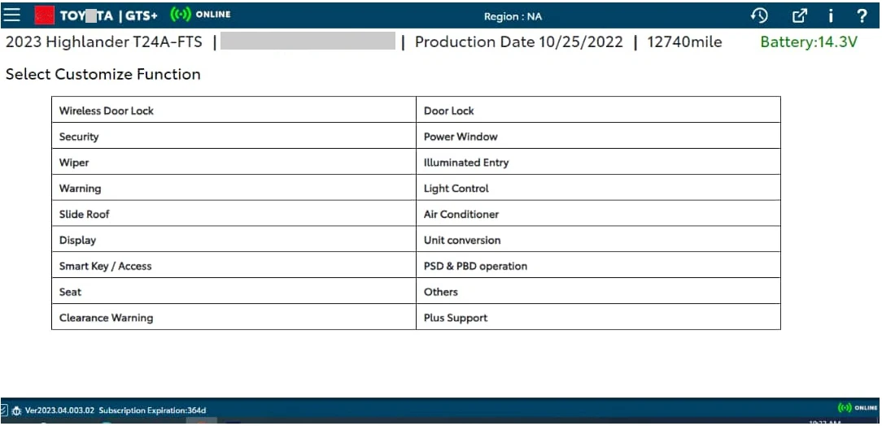Click the history clock icon
The width and height of the screenshot is (882, 426).
[759, 15]
